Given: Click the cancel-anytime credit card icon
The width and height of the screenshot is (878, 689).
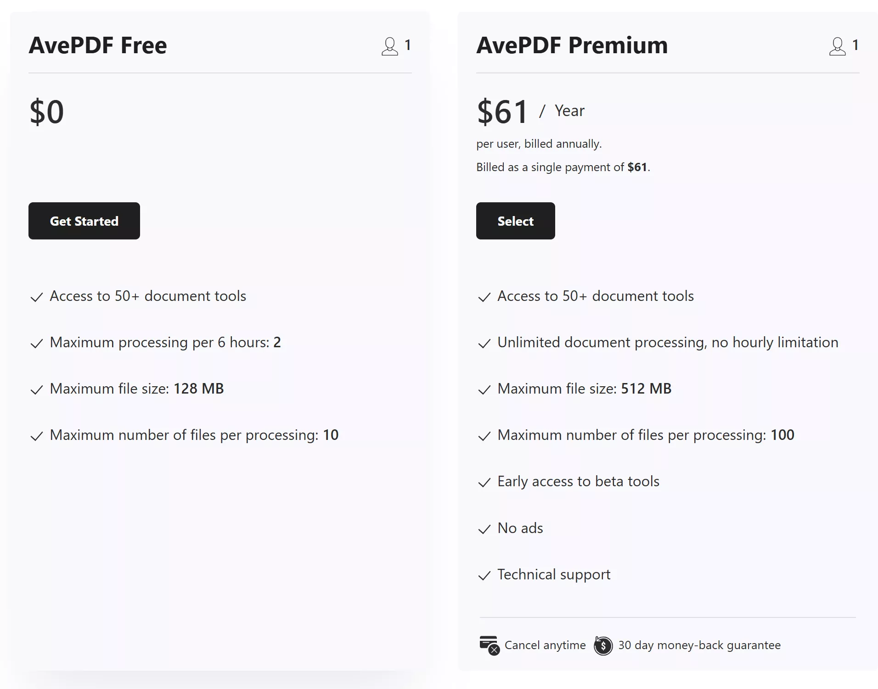Looking at the screenshot, I should tap(489, 645).
